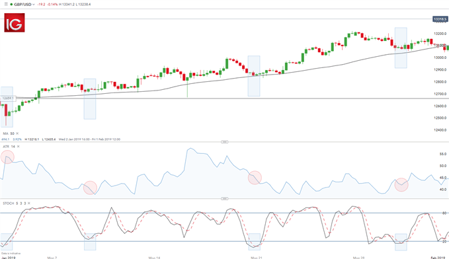Click the stochastic 80 level line label
449x259 pixels.
444,213
